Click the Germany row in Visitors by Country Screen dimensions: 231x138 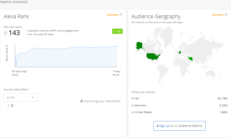click(179, 105)
